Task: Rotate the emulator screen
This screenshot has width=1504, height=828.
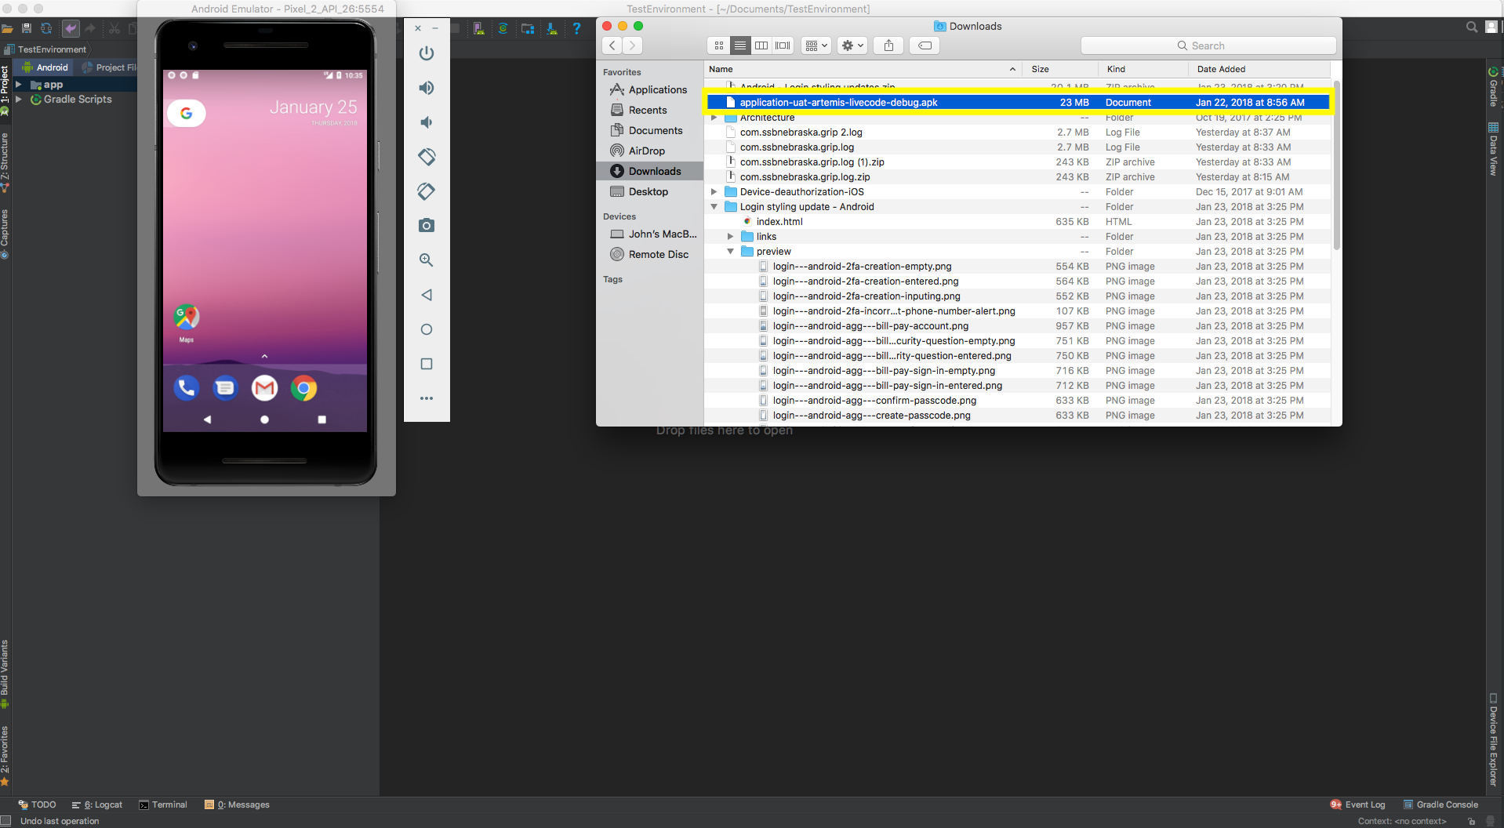Action: tap(426, 157)
